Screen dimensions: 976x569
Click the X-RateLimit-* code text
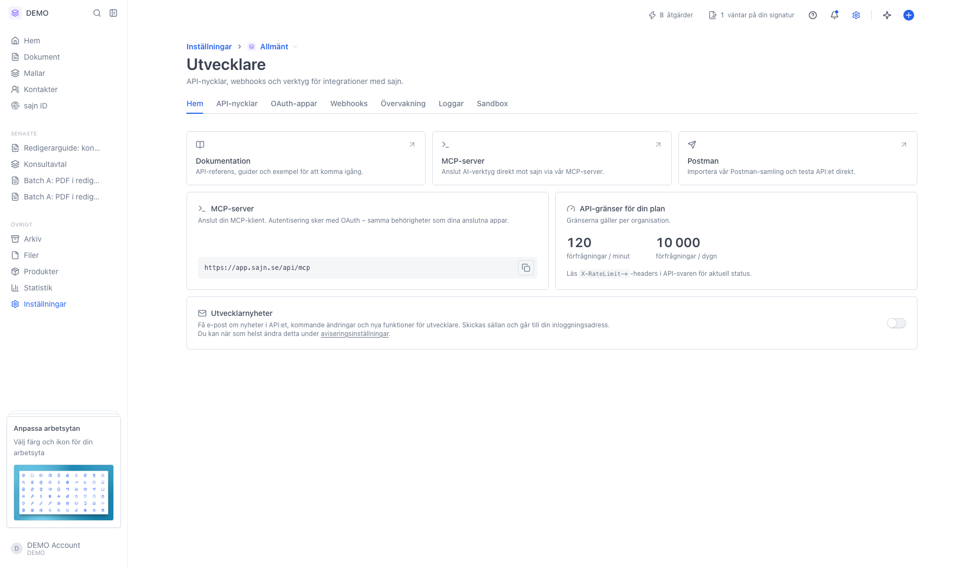604,274
